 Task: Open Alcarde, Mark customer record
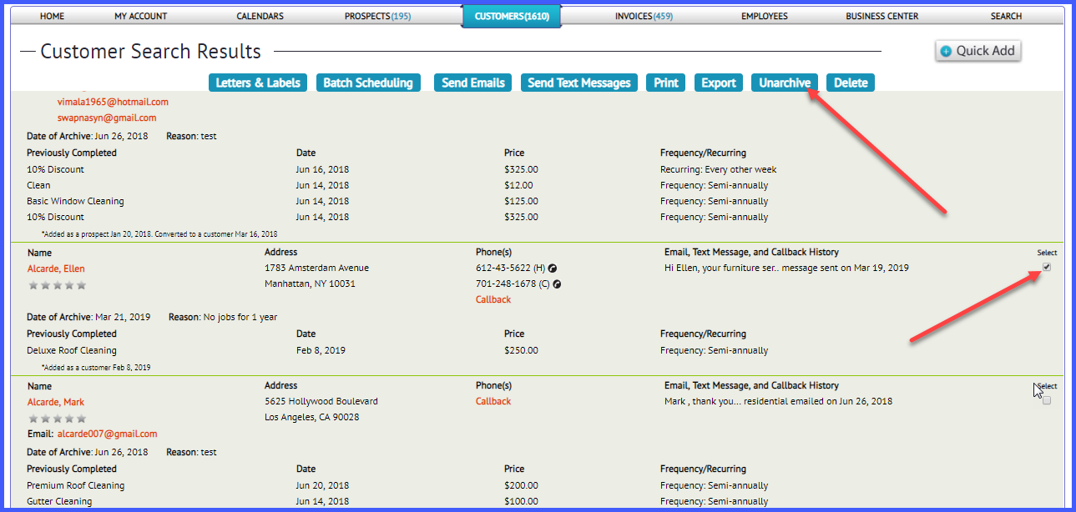56,402
